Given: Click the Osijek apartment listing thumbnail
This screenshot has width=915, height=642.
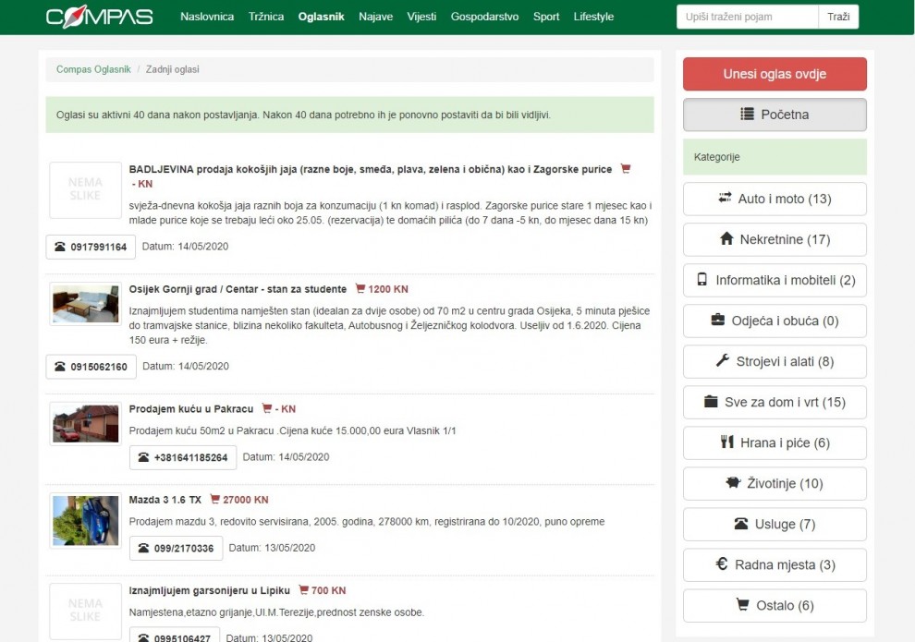Looking at the screenshot, I should click(x=85, y=303).
